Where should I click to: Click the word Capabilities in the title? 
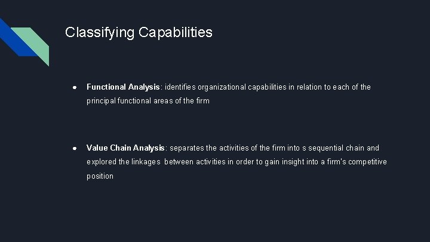coord(176,32)
